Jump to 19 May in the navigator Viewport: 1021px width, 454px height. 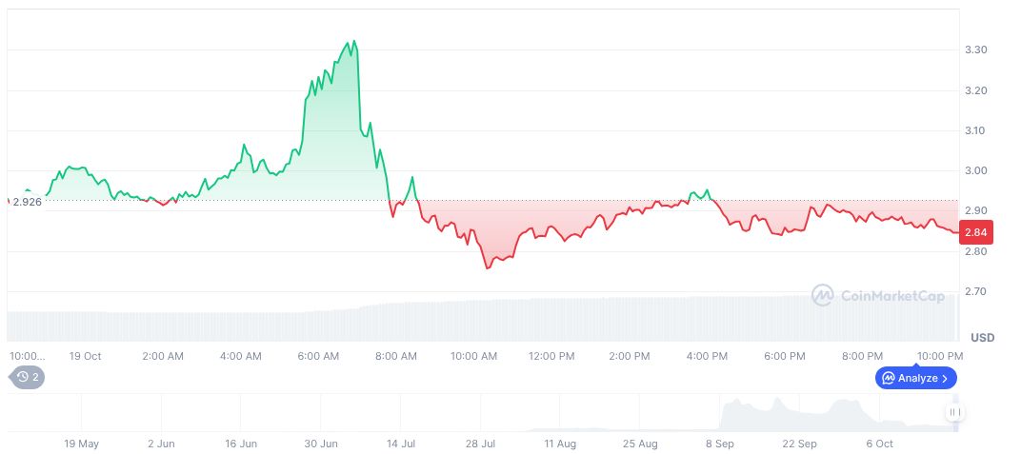tap(81, 444)
